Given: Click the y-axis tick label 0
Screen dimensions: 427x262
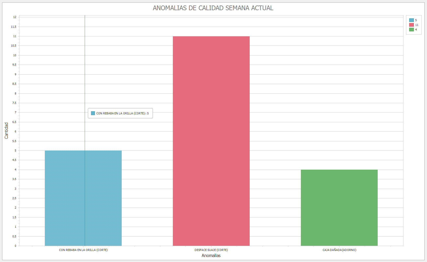Looking at the screenshot, I should [15, 246].
